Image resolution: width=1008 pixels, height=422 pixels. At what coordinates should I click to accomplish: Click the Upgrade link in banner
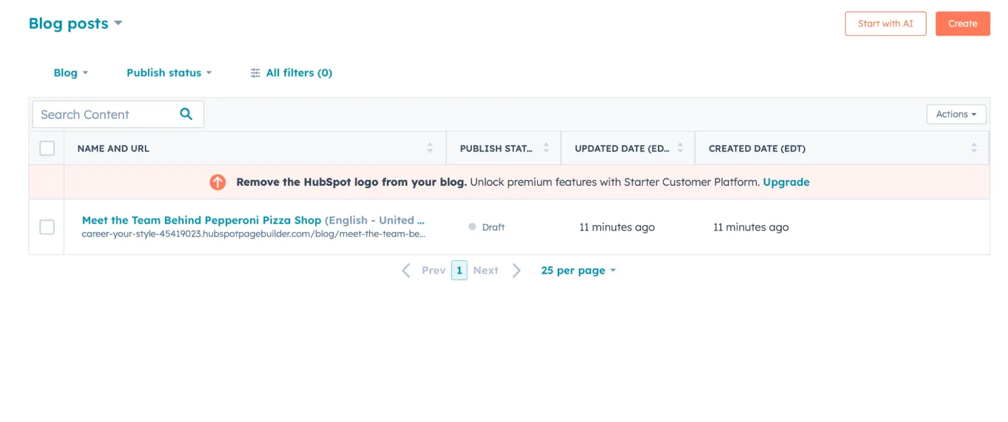coord(786,182)
